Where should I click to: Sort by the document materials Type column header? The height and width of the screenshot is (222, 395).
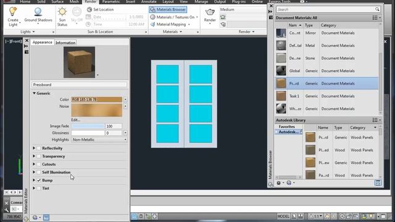point(309,25)
